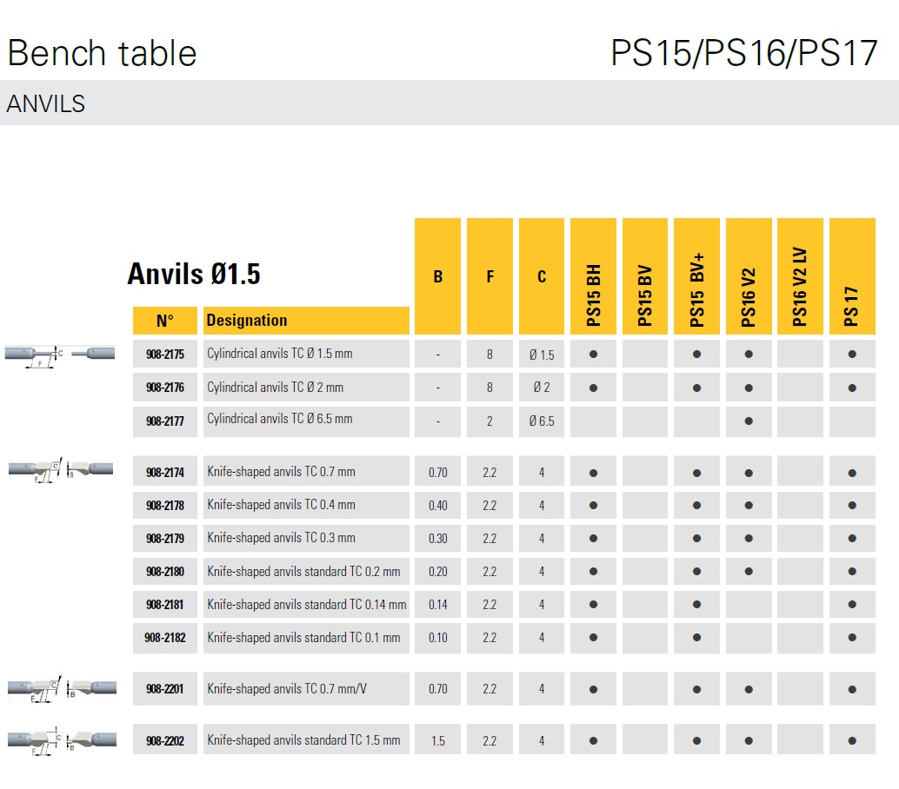Click the B column header

click(x=437, y=276)
